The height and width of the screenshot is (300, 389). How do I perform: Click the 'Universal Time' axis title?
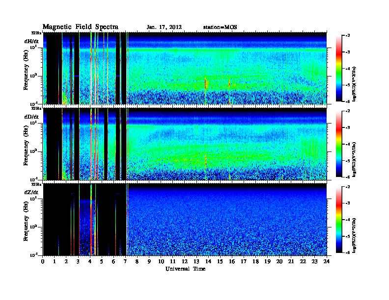185,269
